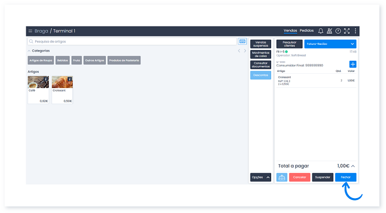Click the blue plus button beside Consumidor Final
Image resolution: width=386 pixels, height=213 pixels.
[x=353, y=64]
